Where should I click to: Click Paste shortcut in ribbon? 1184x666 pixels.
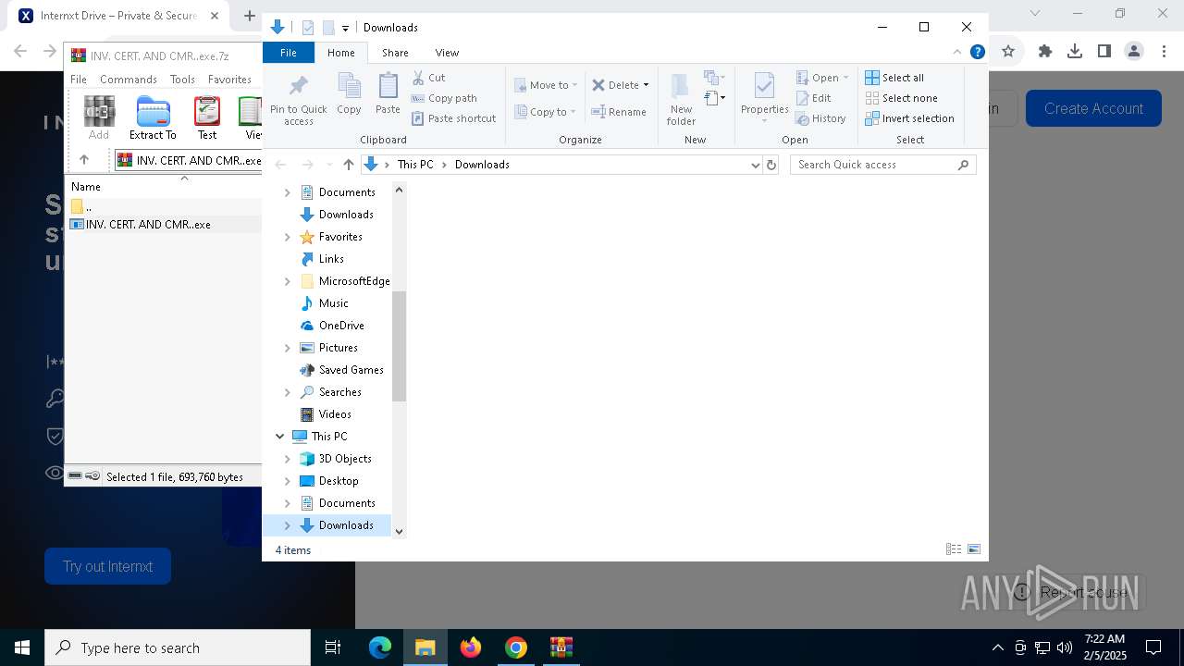pos(453,118)
